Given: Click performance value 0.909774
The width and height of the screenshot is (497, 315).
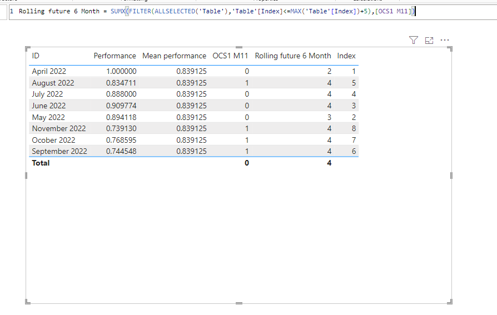Looking at the screenshot, I should coord(121,106).
